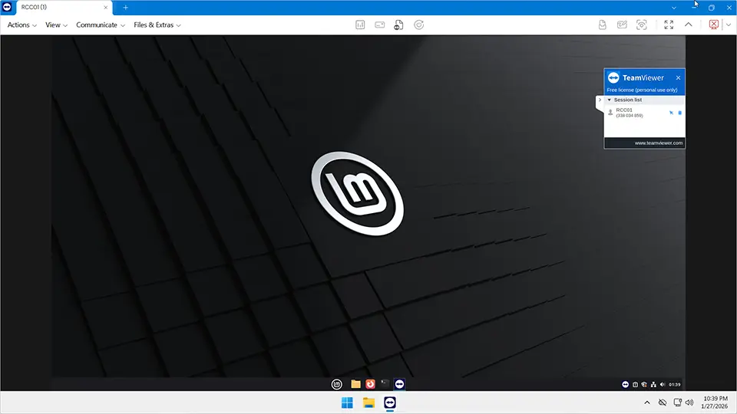
Task: Open the tab list dropdown in title bar
Action: pos(673,8)
